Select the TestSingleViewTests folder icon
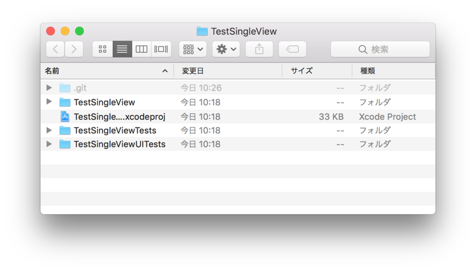This screenshot has height=272, width=476. [x=65, y=130]
